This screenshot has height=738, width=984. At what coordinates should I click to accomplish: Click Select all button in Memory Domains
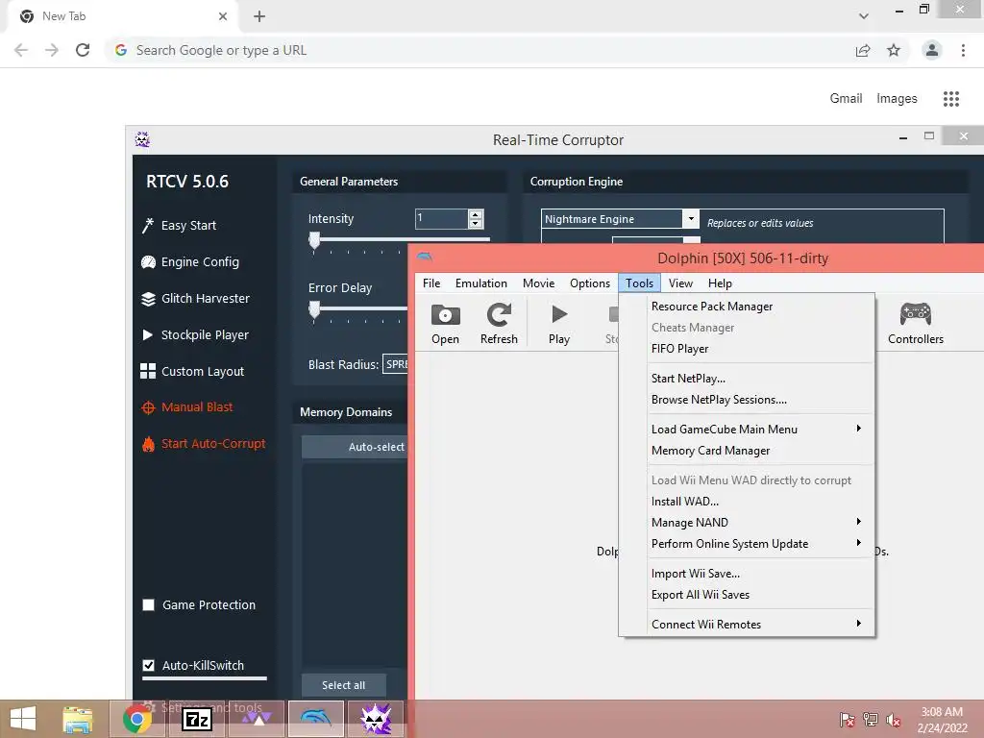point(343,685)
